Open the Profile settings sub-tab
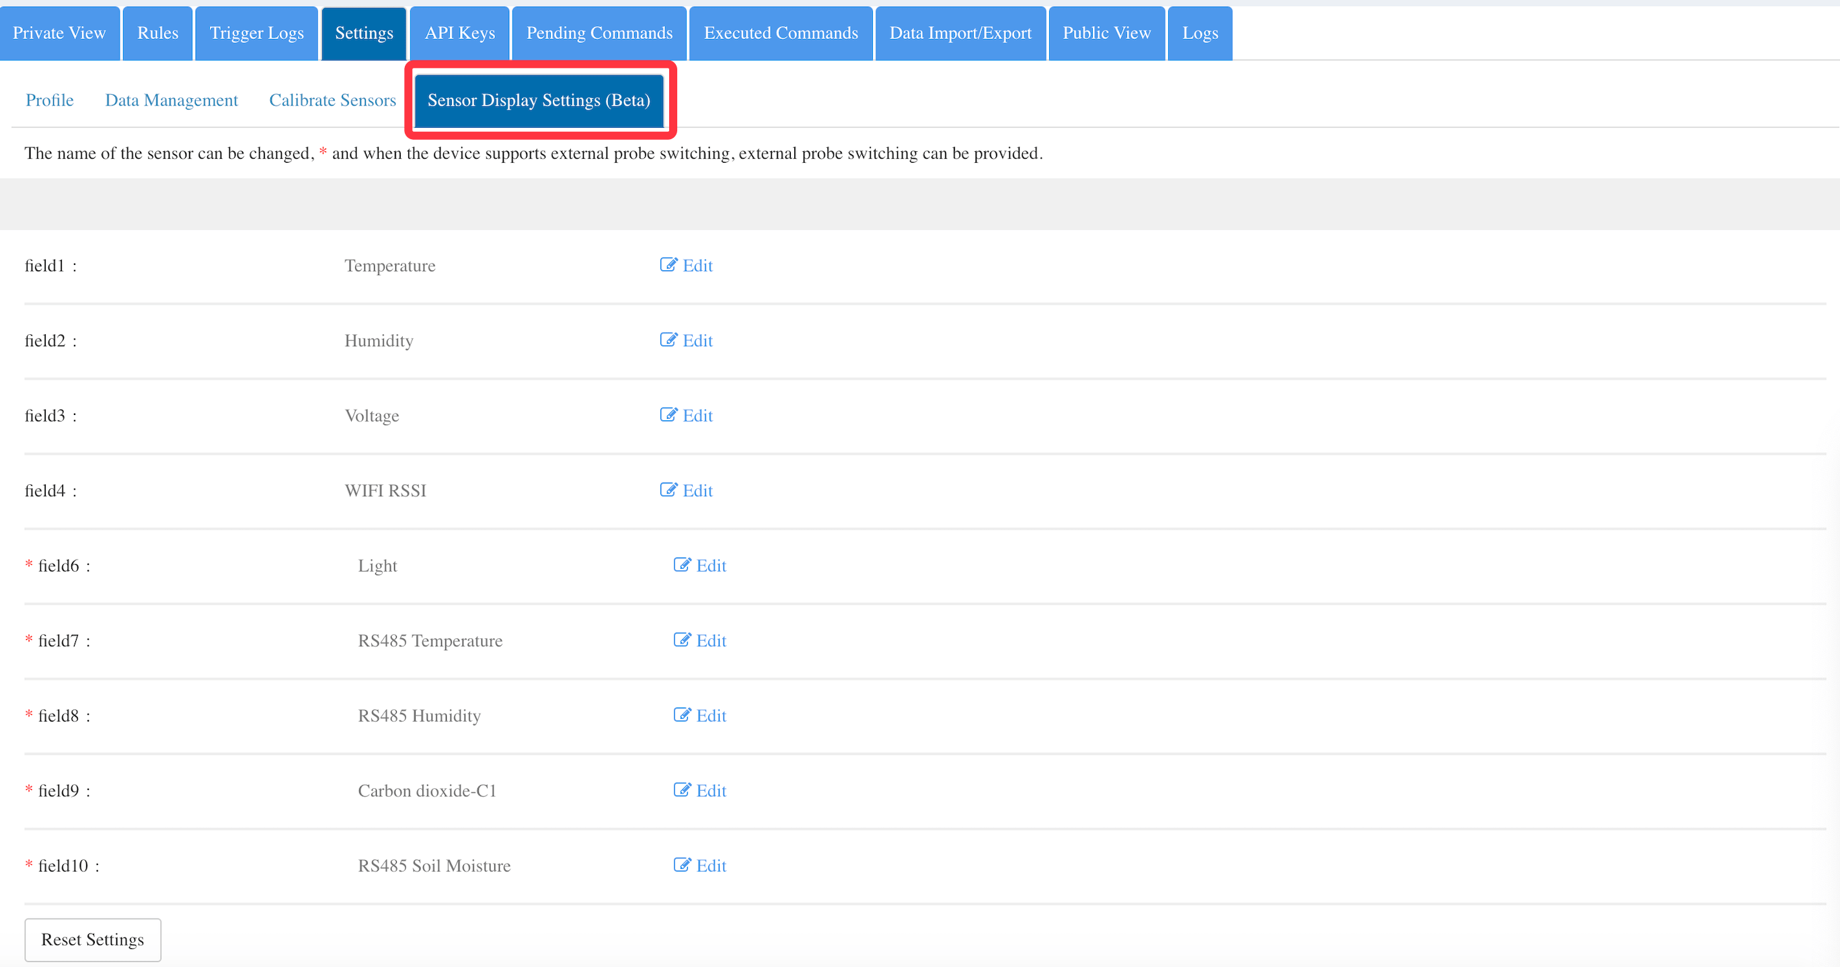This screenshot has height=967, width=1840. coord(50,100)
